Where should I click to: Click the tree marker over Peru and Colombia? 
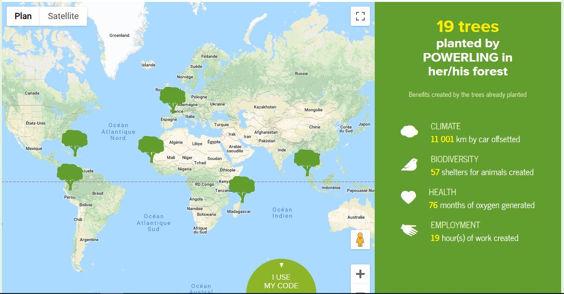tap(70, 177)
